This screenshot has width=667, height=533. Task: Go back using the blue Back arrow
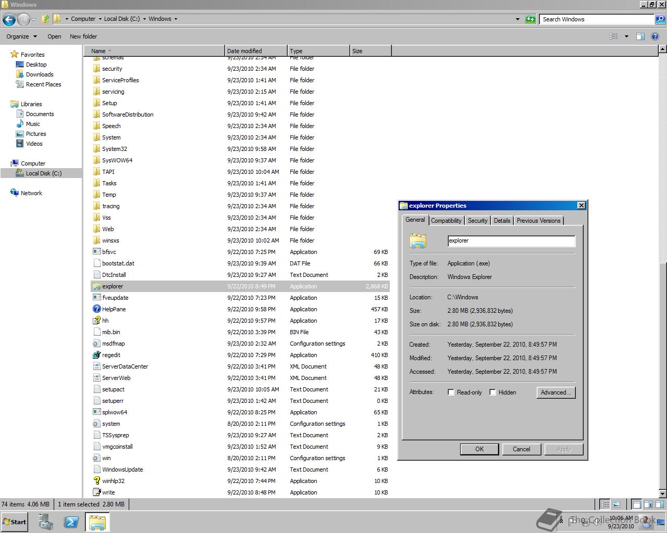(x=9, y=19)
